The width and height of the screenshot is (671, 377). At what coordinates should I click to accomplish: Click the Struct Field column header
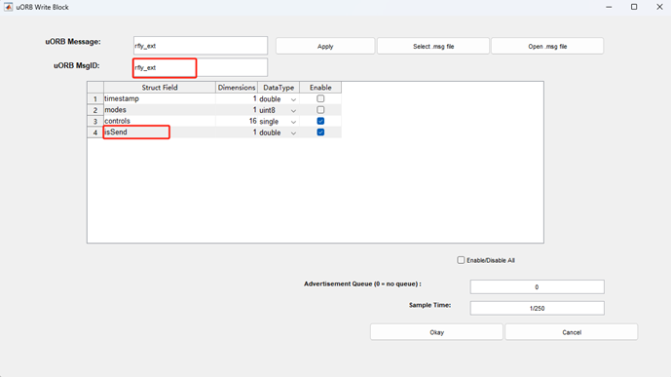pos(159,88)
